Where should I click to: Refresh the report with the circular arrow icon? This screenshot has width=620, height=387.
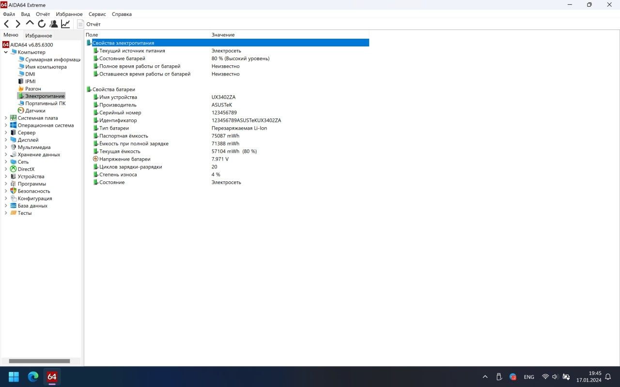(x=42, y=24)
